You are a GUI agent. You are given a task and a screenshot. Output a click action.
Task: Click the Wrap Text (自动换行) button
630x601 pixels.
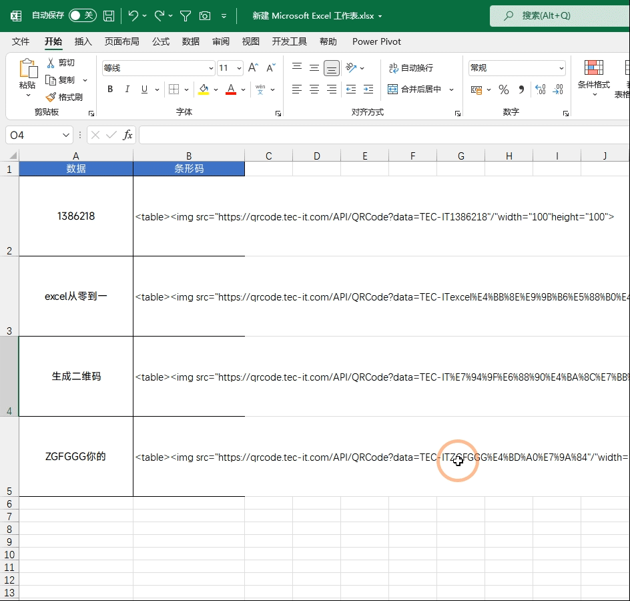411,68
